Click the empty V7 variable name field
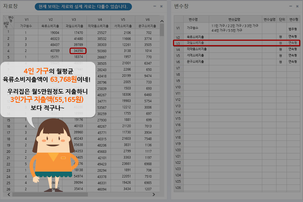Image resolution: width=303 pixels, height=202 pixels. (x=196, y=68)
